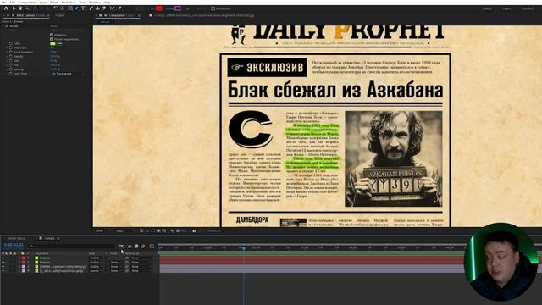Open the File menu

point(4,2)
